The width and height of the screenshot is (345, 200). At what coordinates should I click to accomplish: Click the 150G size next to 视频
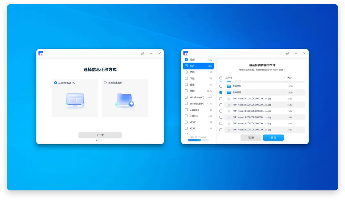[x=210, y=60]
